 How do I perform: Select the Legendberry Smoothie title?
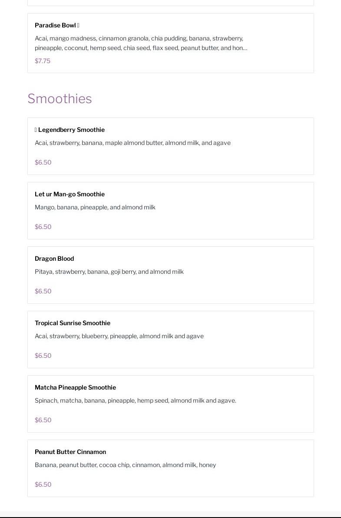click(x=71, y=130)
